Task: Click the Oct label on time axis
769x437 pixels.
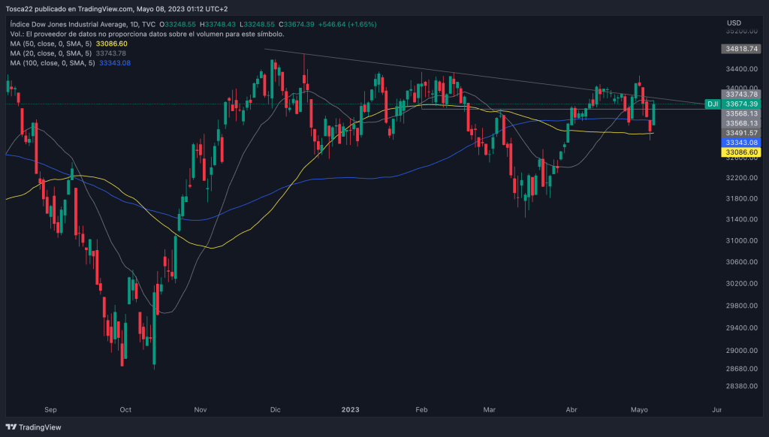Action: pos(125,410)
